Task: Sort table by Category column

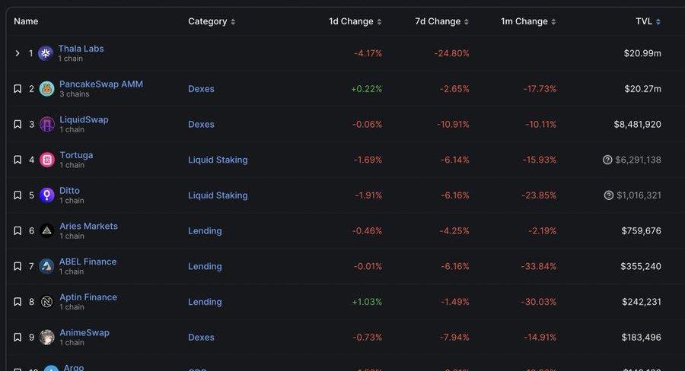Action: click(x=212, y=21)
